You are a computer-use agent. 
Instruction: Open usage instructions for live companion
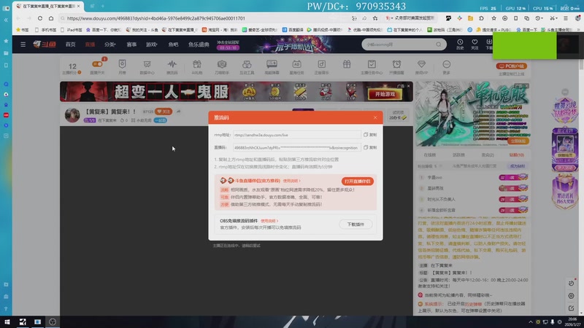coord(291,181)
